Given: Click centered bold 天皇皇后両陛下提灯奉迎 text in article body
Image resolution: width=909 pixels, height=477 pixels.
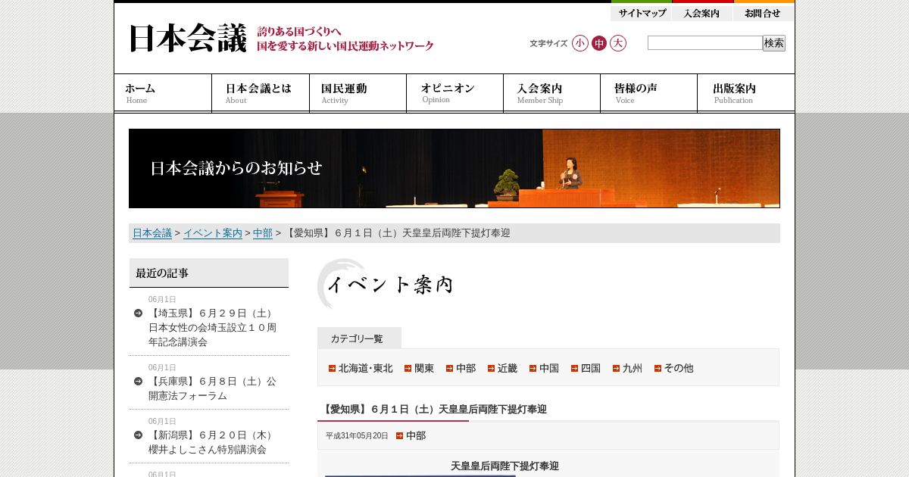Looking at the screenshot, I should tap(504, 466).
